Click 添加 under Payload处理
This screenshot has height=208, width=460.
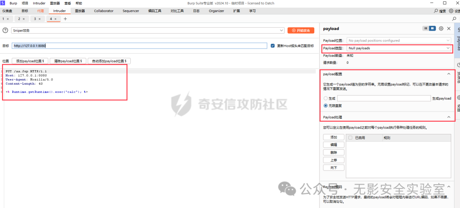pos(333,137)
